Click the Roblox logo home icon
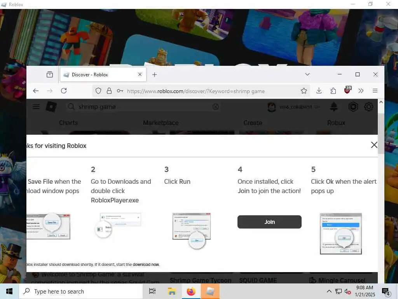 pyautogui.click(x=51, y=107)
